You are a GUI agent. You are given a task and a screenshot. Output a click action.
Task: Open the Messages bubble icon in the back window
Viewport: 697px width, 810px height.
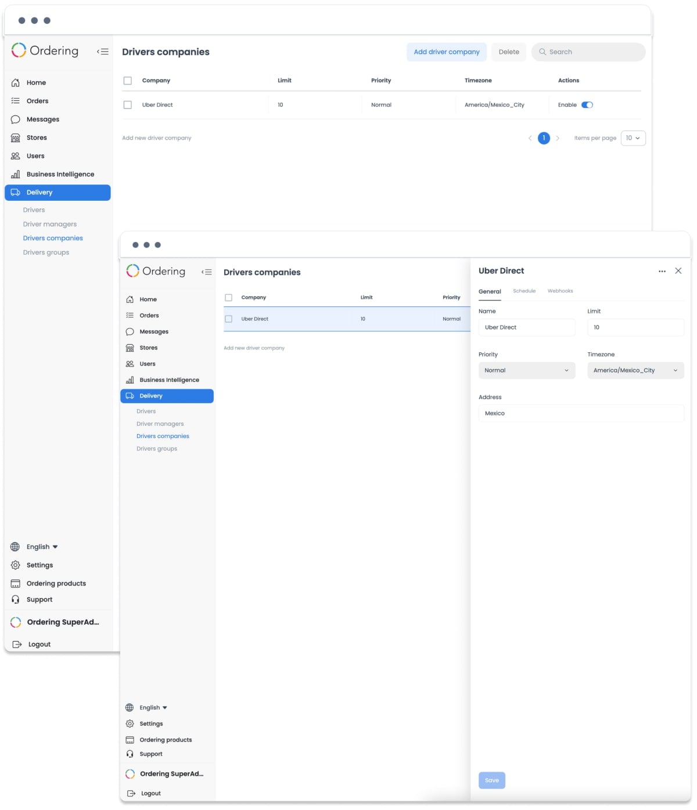tap(16, 120)
